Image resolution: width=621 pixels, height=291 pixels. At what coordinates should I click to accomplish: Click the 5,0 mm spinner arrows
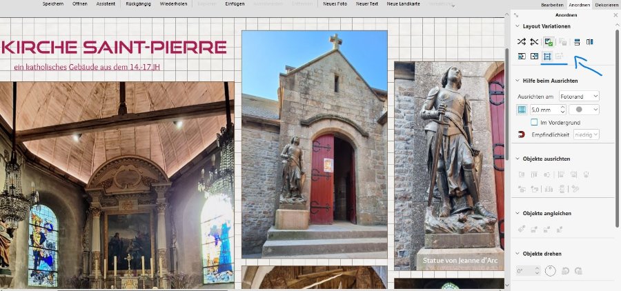pos(563,110)
